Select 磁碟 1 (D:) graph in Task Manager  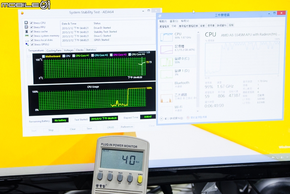point(166,74)
